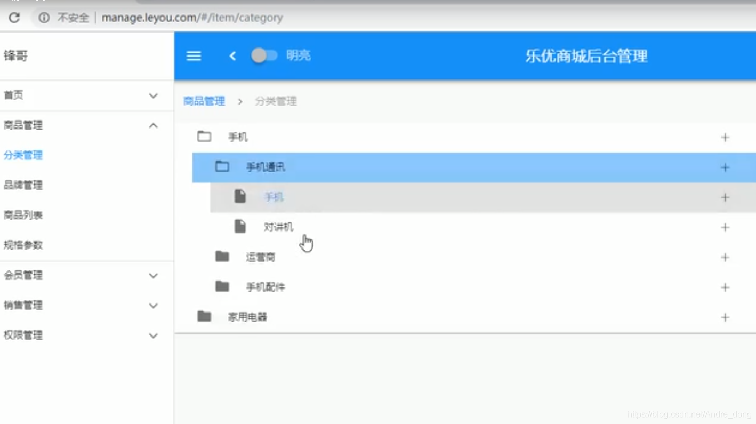Screen dimensions: 756x424
Task: Add subcategory with plus on 手机通讯 row
Action: [725, 167]
